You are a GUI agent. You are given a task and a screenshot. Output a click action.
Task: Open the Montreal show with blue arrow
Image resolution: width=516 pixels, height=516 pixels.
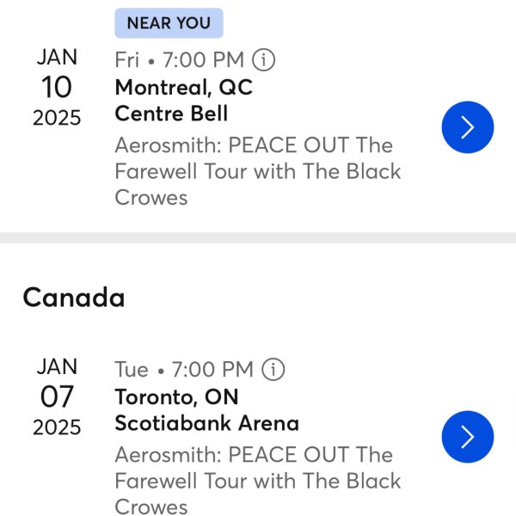(x=467, y=127)
